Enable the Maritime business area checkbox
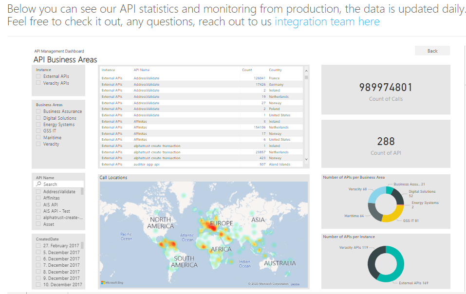The image size is (466, 294). pyautogui.click(x=38, y=138)
